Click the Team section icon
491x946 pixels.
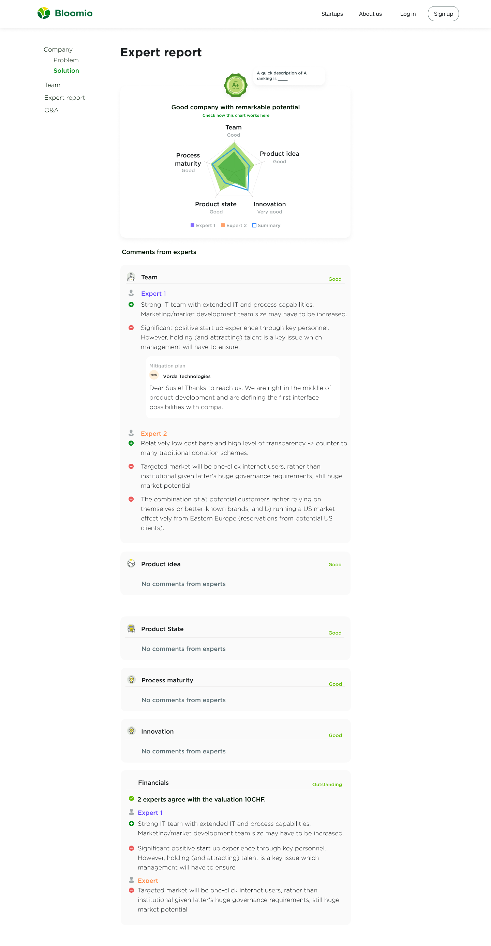click(131, 277)
